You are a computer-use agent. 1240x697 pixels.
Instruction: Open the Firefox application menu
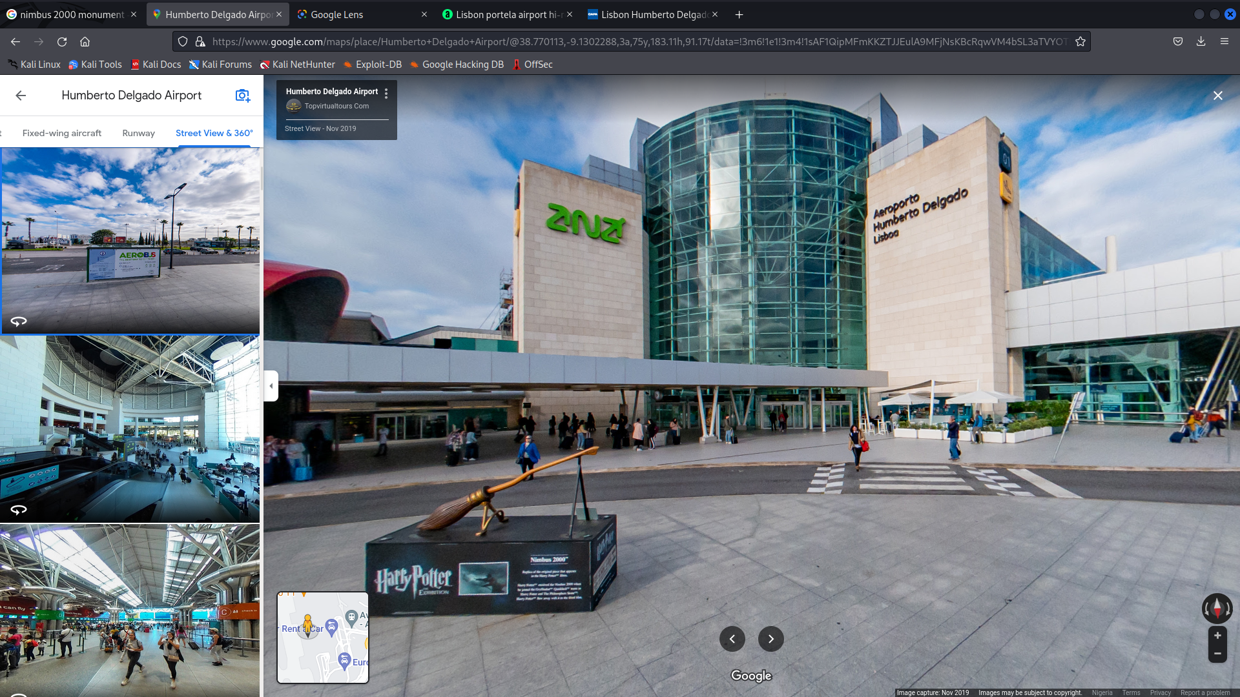1224,41
